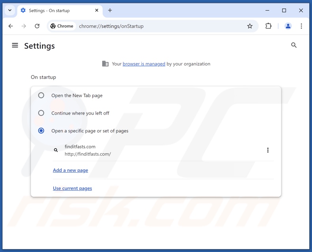Click the 'On startup' section heading
Viewport: 312px width, 252px height.
click(x=43, y=77)
